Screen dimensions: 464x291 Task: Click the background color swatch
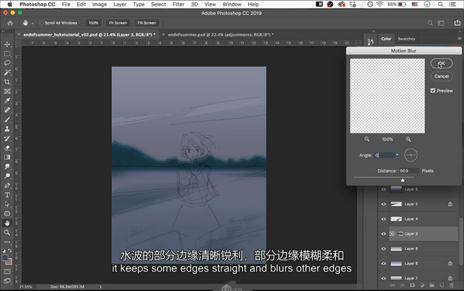pyautogui.click(x=9, y=261)
